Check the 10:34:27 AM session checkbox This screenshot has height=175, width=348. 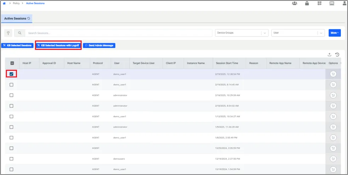(x=12, y=117)
